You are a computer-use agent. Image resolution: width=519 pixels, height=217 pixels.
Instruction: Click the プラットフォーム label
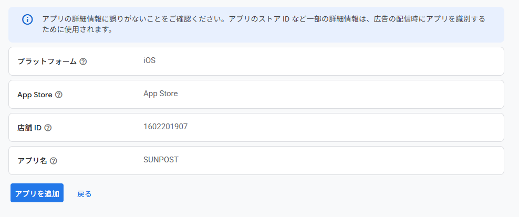pos(47,61)
